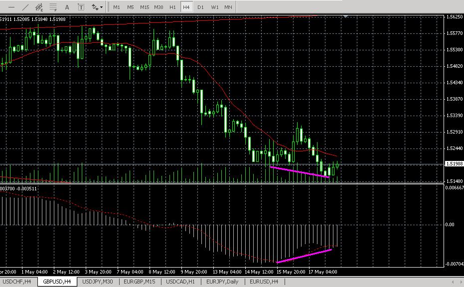Image resolution: width=464 pixels, height=287 pixels.
Task: Click the chart shift marker triangle at top
Action: click(346, 17)
